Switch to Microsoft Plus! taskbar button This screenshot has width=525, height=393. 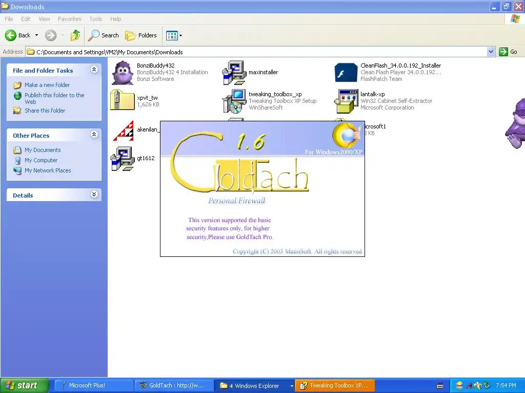[93, 385]
